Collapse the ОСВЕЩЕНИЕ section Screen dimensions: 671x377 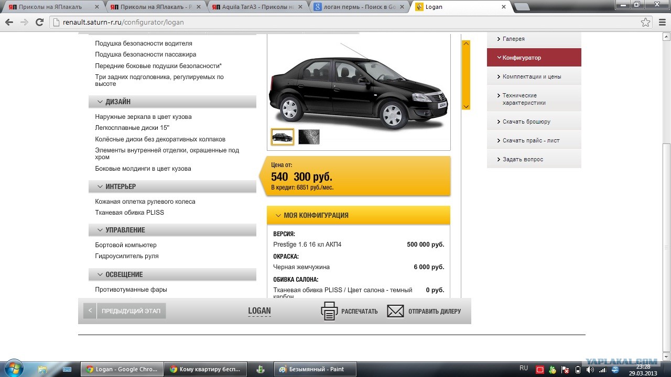(x=172, y=274)
